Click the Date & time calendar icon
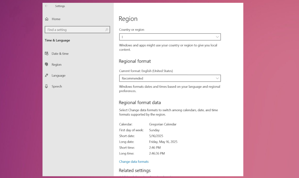This screenshot has height=178, width=299. pyautogui.click(x=47, y=54)
